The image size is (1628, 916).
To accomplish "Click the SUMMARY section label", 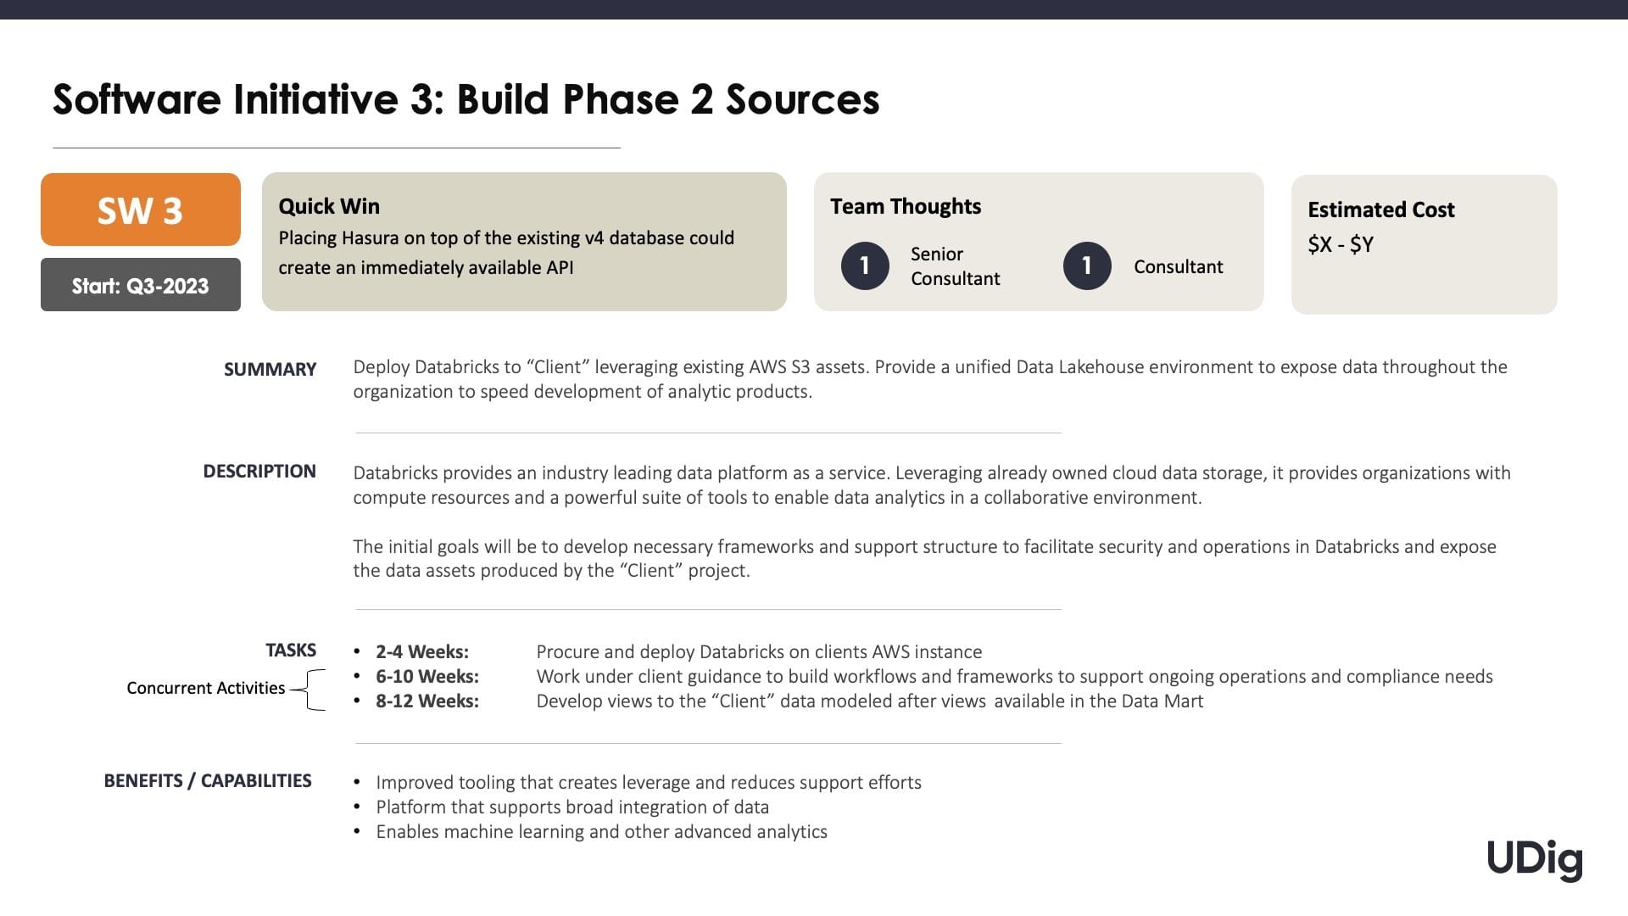I will 270,369.
